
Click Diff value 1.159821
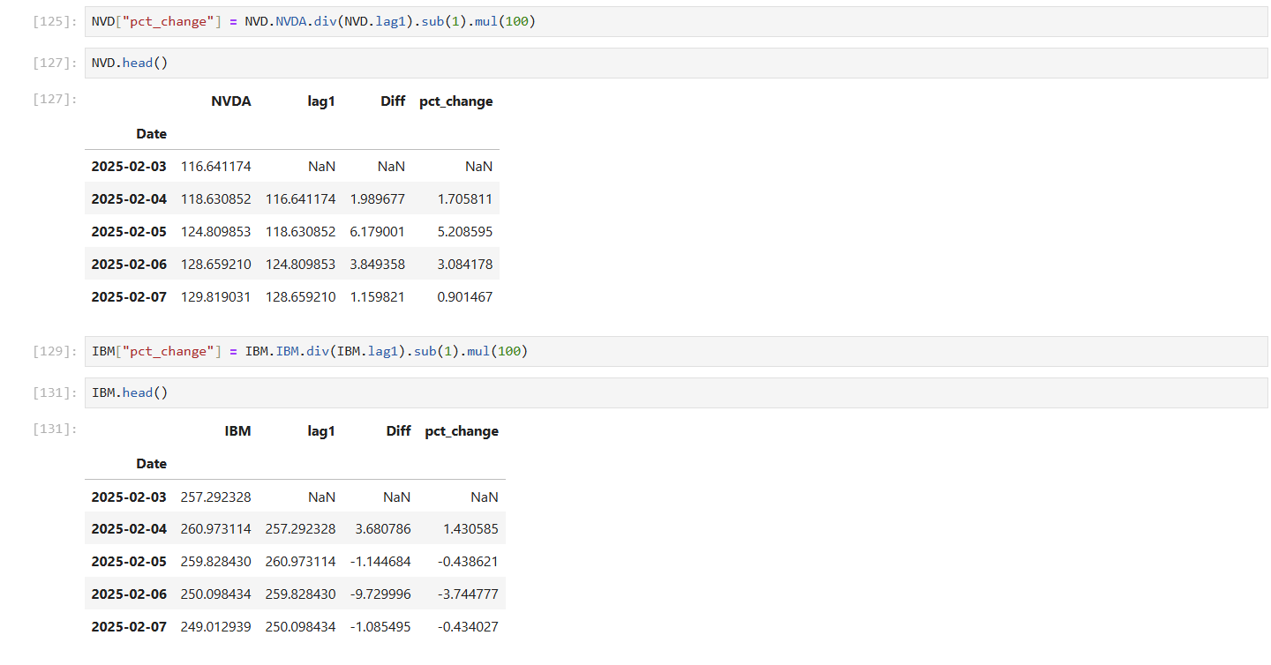(x=378, y=296)
